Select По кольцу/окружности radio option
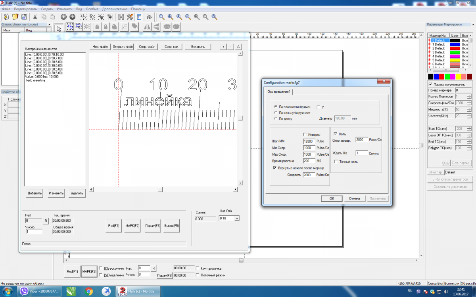This screenshot has width=476, height=297. tap(276, 112)
